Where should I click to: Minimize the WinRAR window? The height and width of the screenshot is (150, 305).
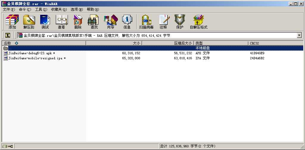click(291, 4)
